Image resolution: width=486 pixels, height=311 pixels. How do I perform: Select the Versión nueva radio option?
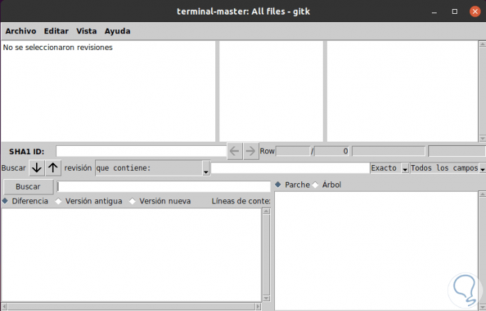click(x=160, y=201)
